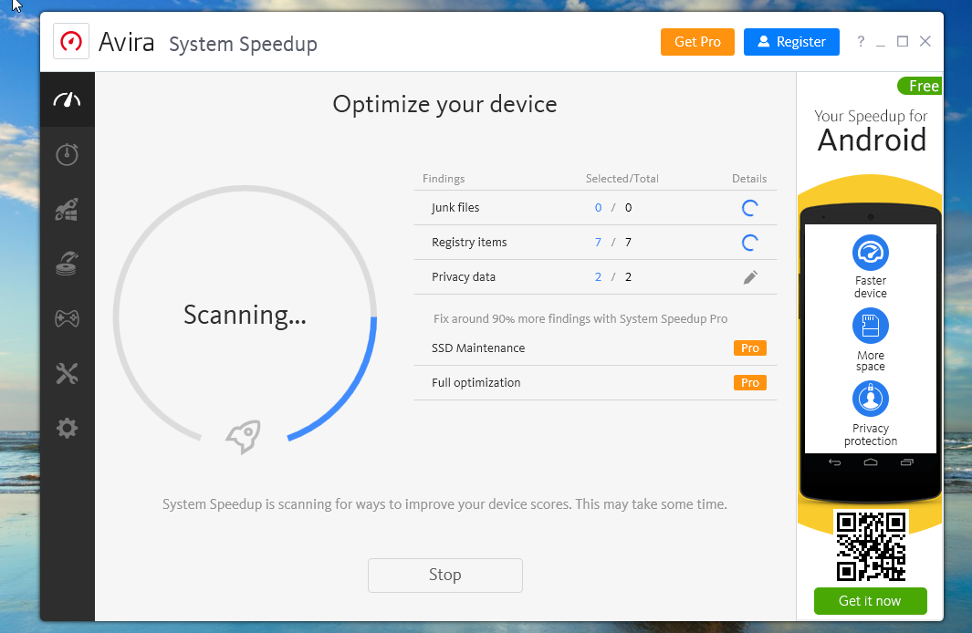Click the Free badge on the ad panel
The height and width of the screenshot is (633, 972).
[x=921, y=86]
